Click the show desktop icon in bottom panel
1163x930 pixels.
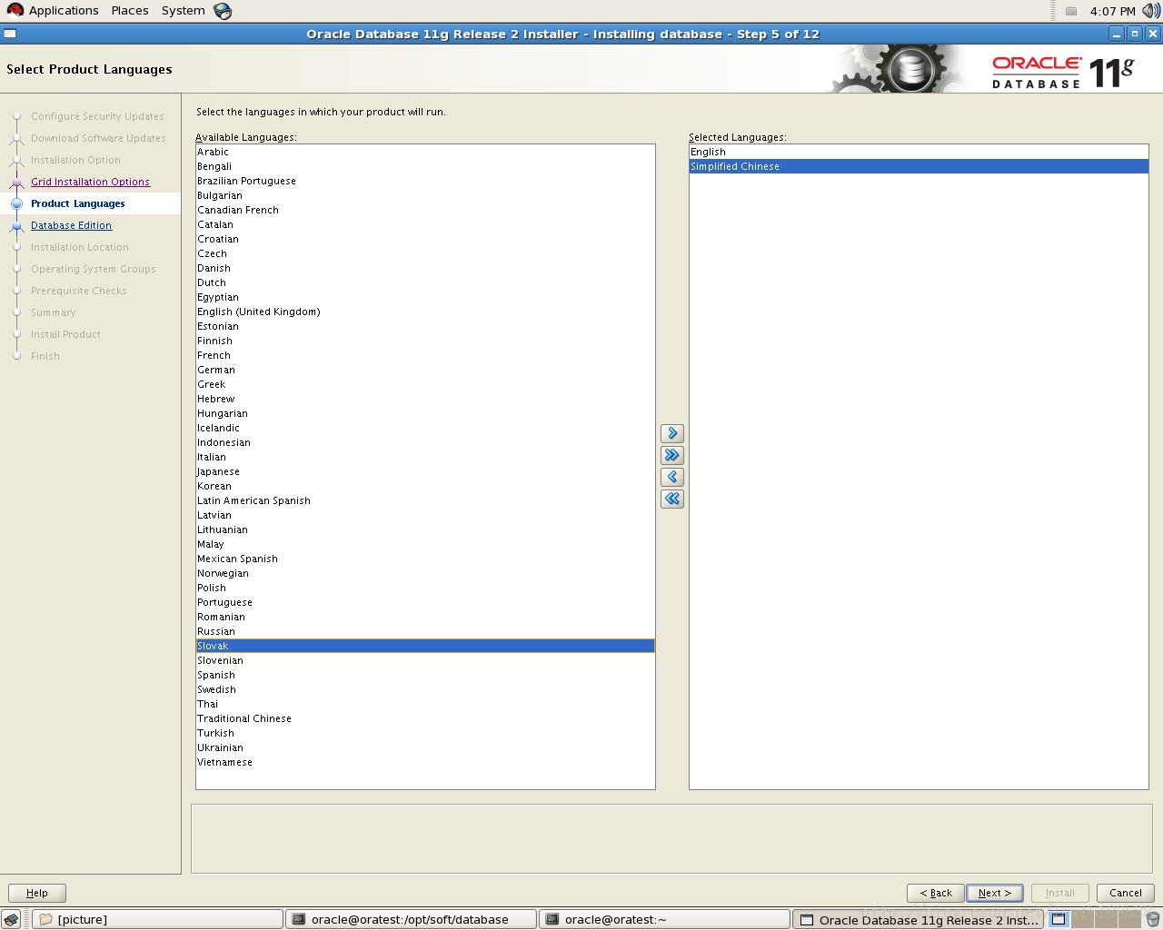click(11, 919)
